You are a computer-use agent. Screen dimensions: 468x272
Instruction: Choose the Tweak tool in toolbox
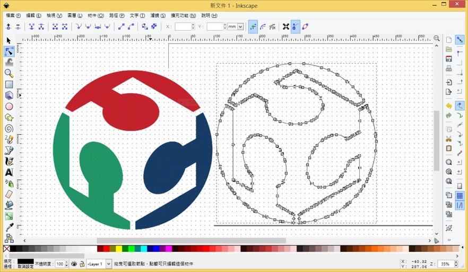[9, 63]
